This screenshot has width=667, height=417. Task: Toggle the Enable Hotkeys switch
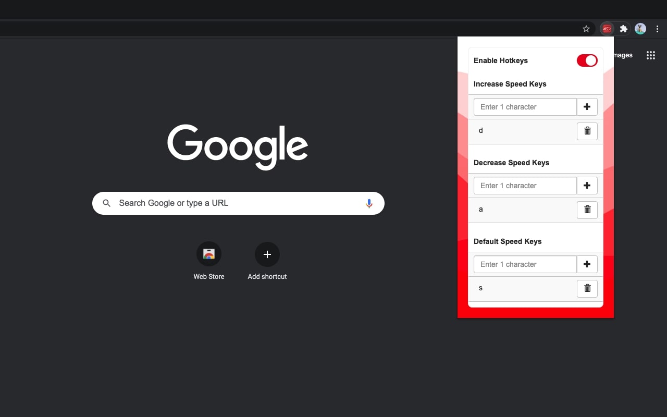tap(587, 60)
